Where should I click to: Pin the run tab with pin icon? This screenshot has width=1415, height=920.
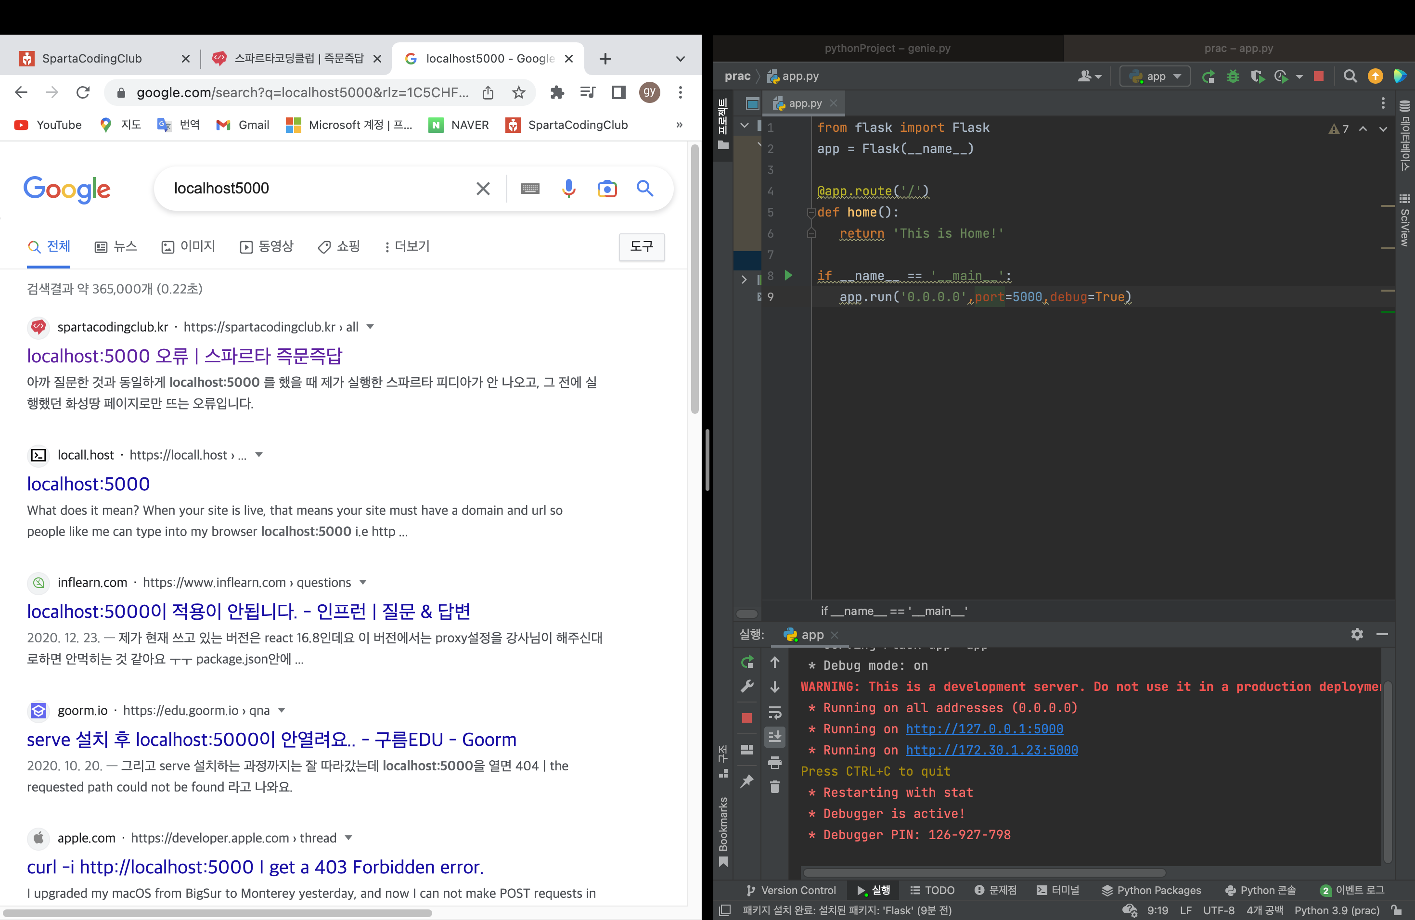point(747,781)
